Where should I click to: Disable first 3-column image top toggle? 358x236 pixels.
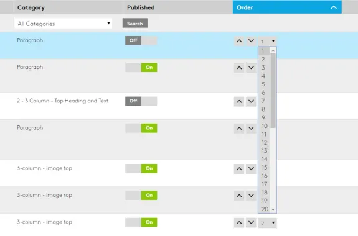pyautogui.click(x=141, y=168)
